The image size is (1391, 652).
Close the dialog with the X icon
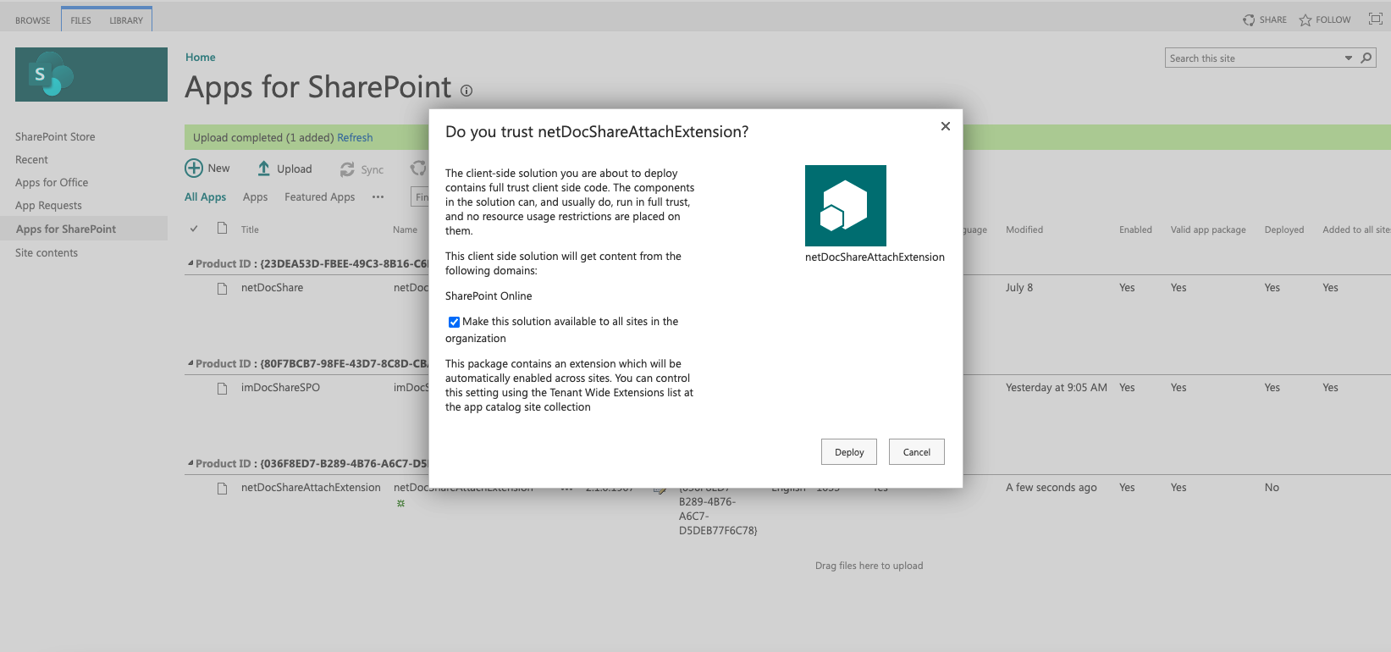pos(946,126)
